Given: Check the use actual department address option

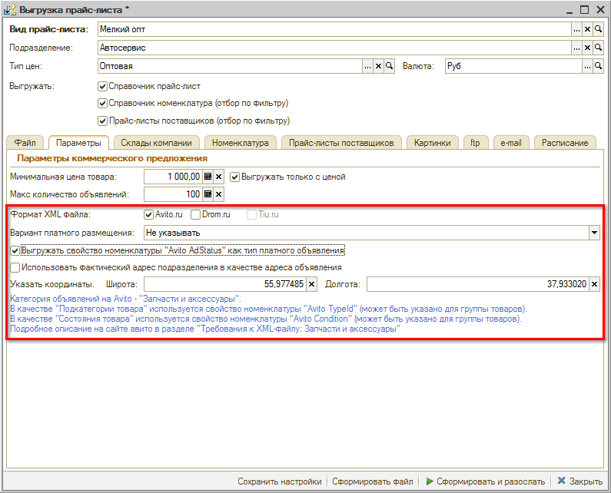Looking at the screenshot, I should 16,267.
